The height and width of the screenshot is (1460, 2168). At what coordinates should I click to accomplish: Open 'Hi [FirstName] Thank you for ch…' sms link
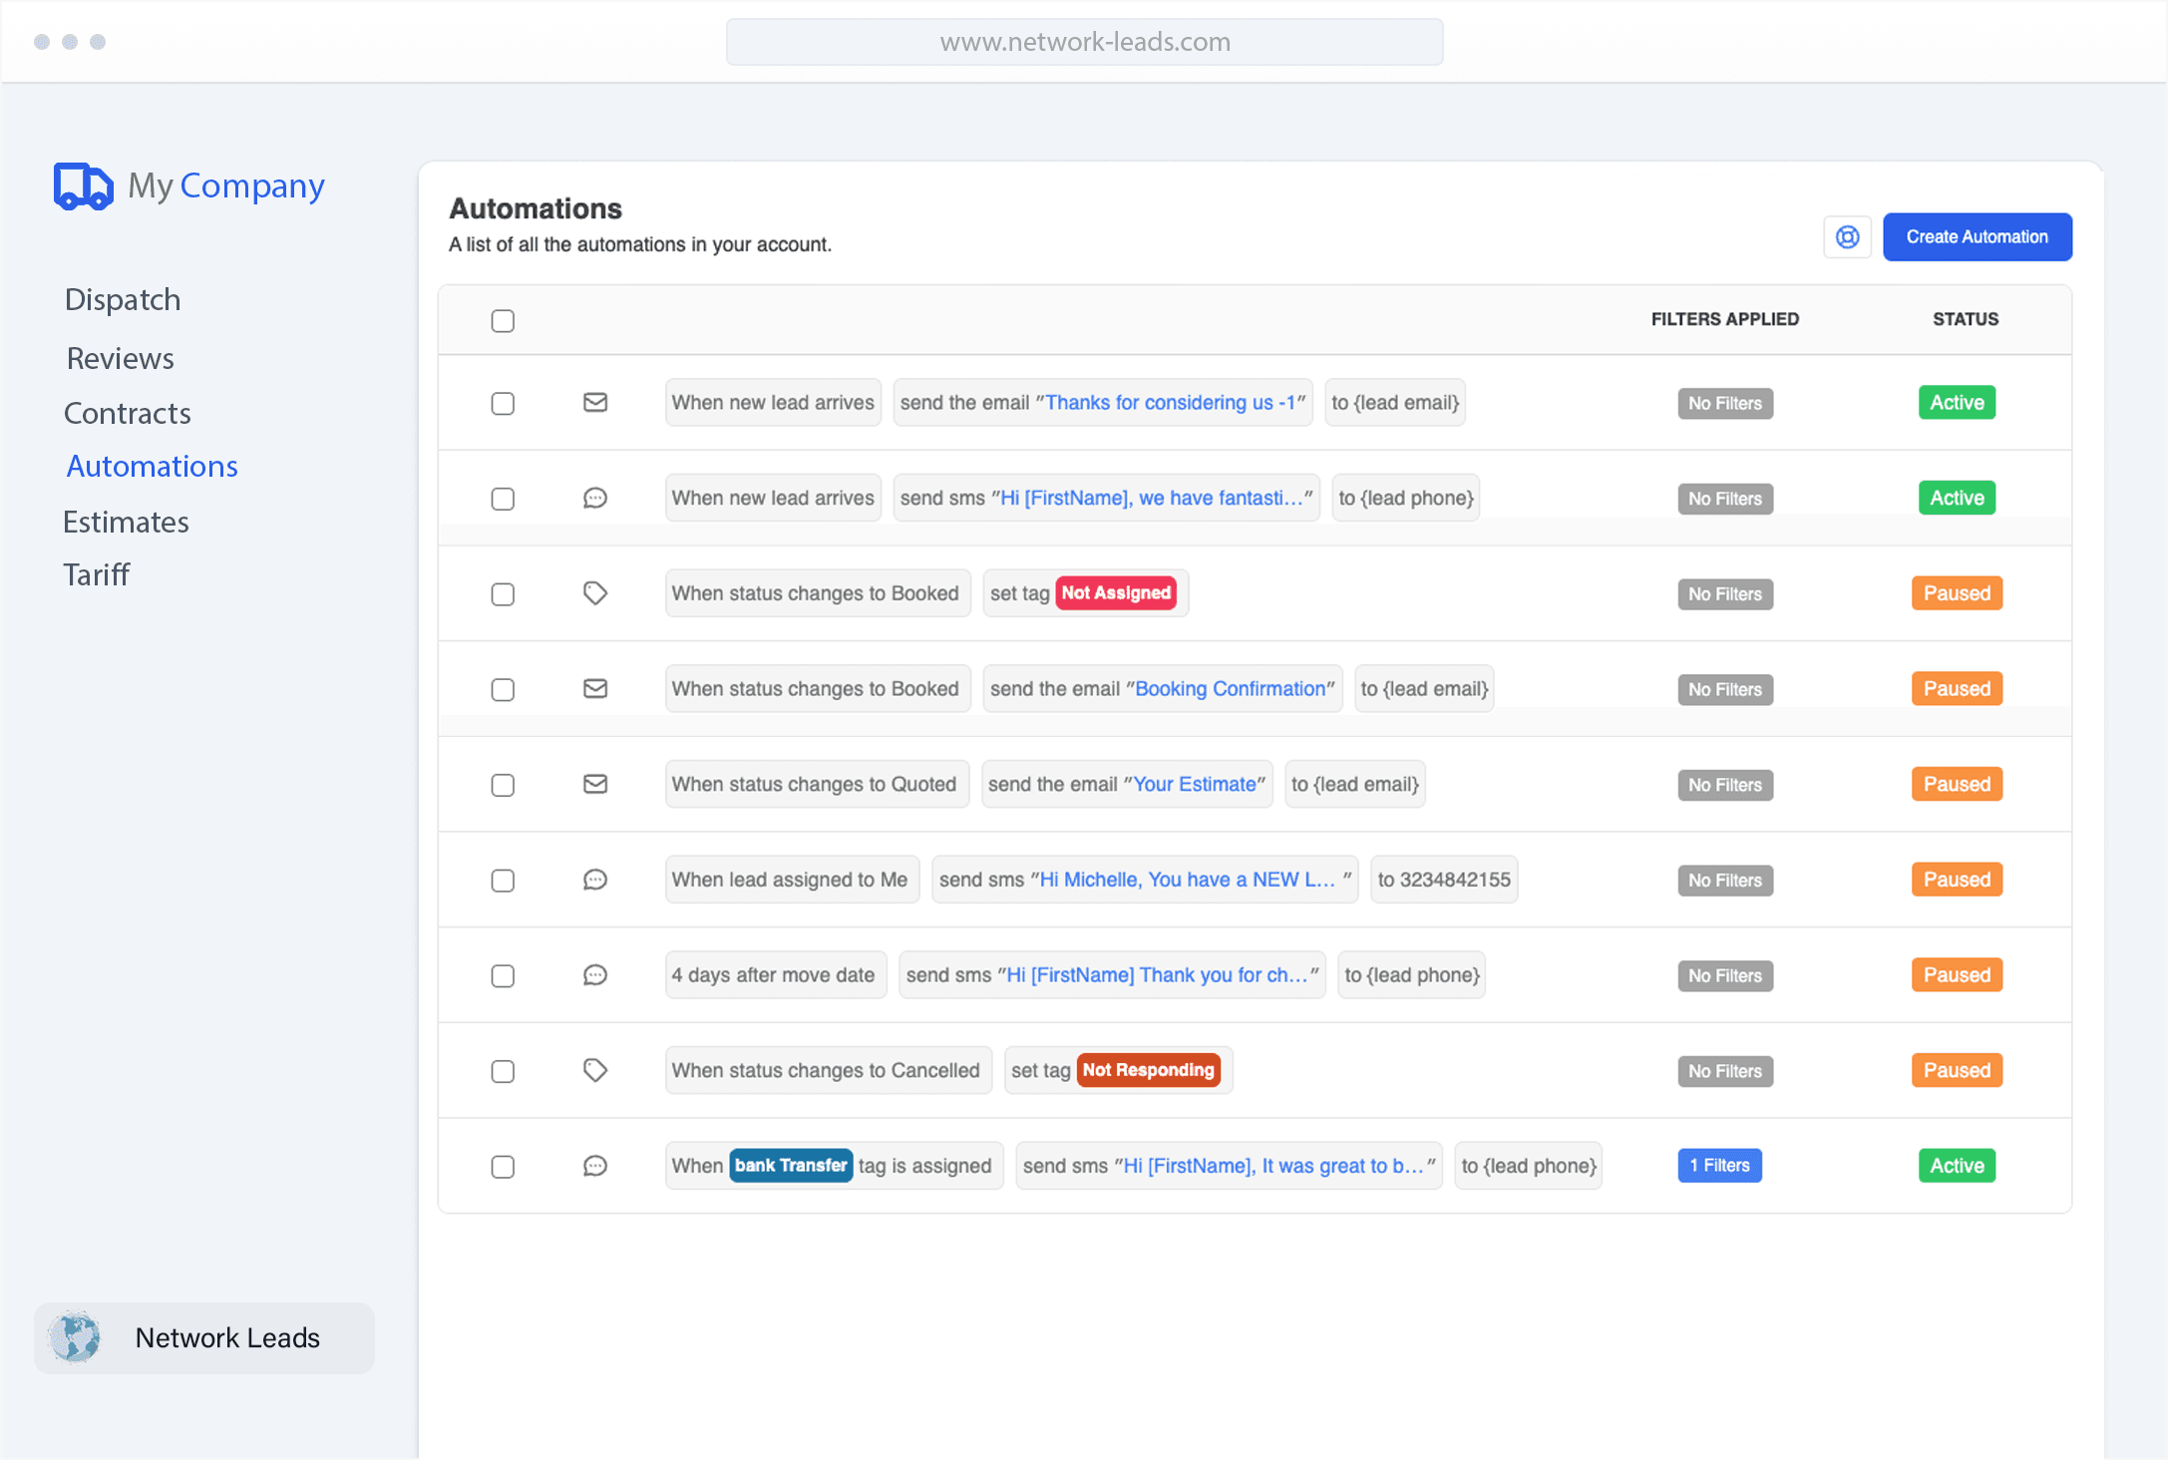(1157, 975)
